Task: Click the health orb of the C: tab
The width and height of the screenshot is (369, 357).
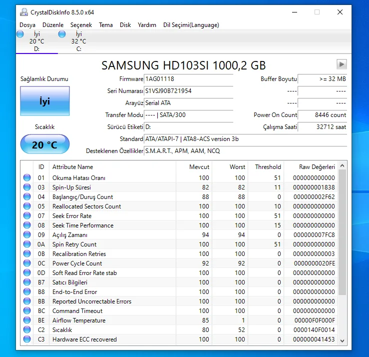Action: point(62,34)
